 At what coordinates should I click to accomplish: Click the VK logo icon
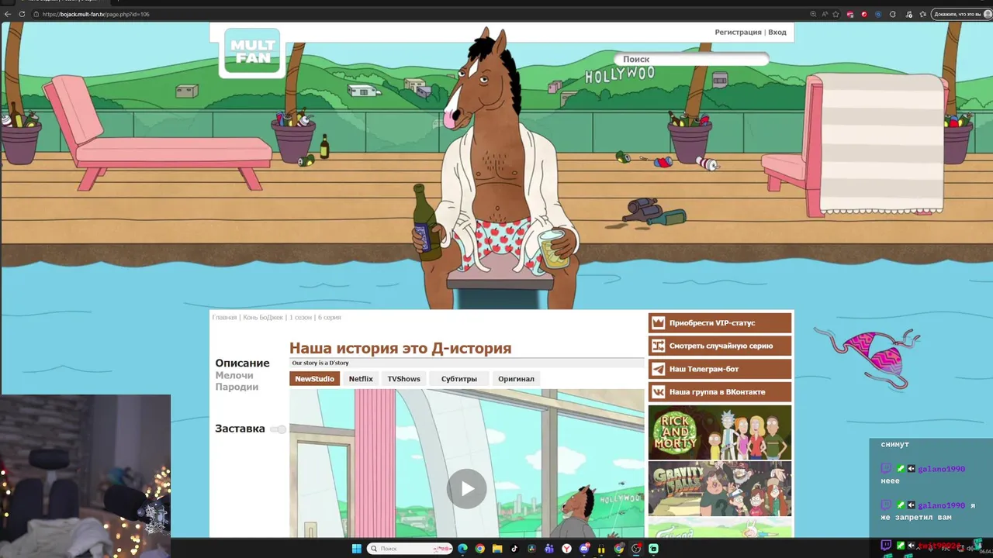tap(659, 392)
